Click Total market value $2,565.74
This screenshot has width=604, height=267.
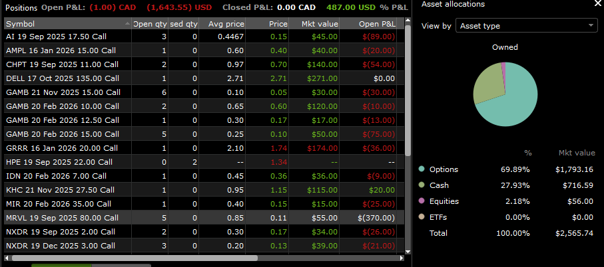click(x=574, y=233)
